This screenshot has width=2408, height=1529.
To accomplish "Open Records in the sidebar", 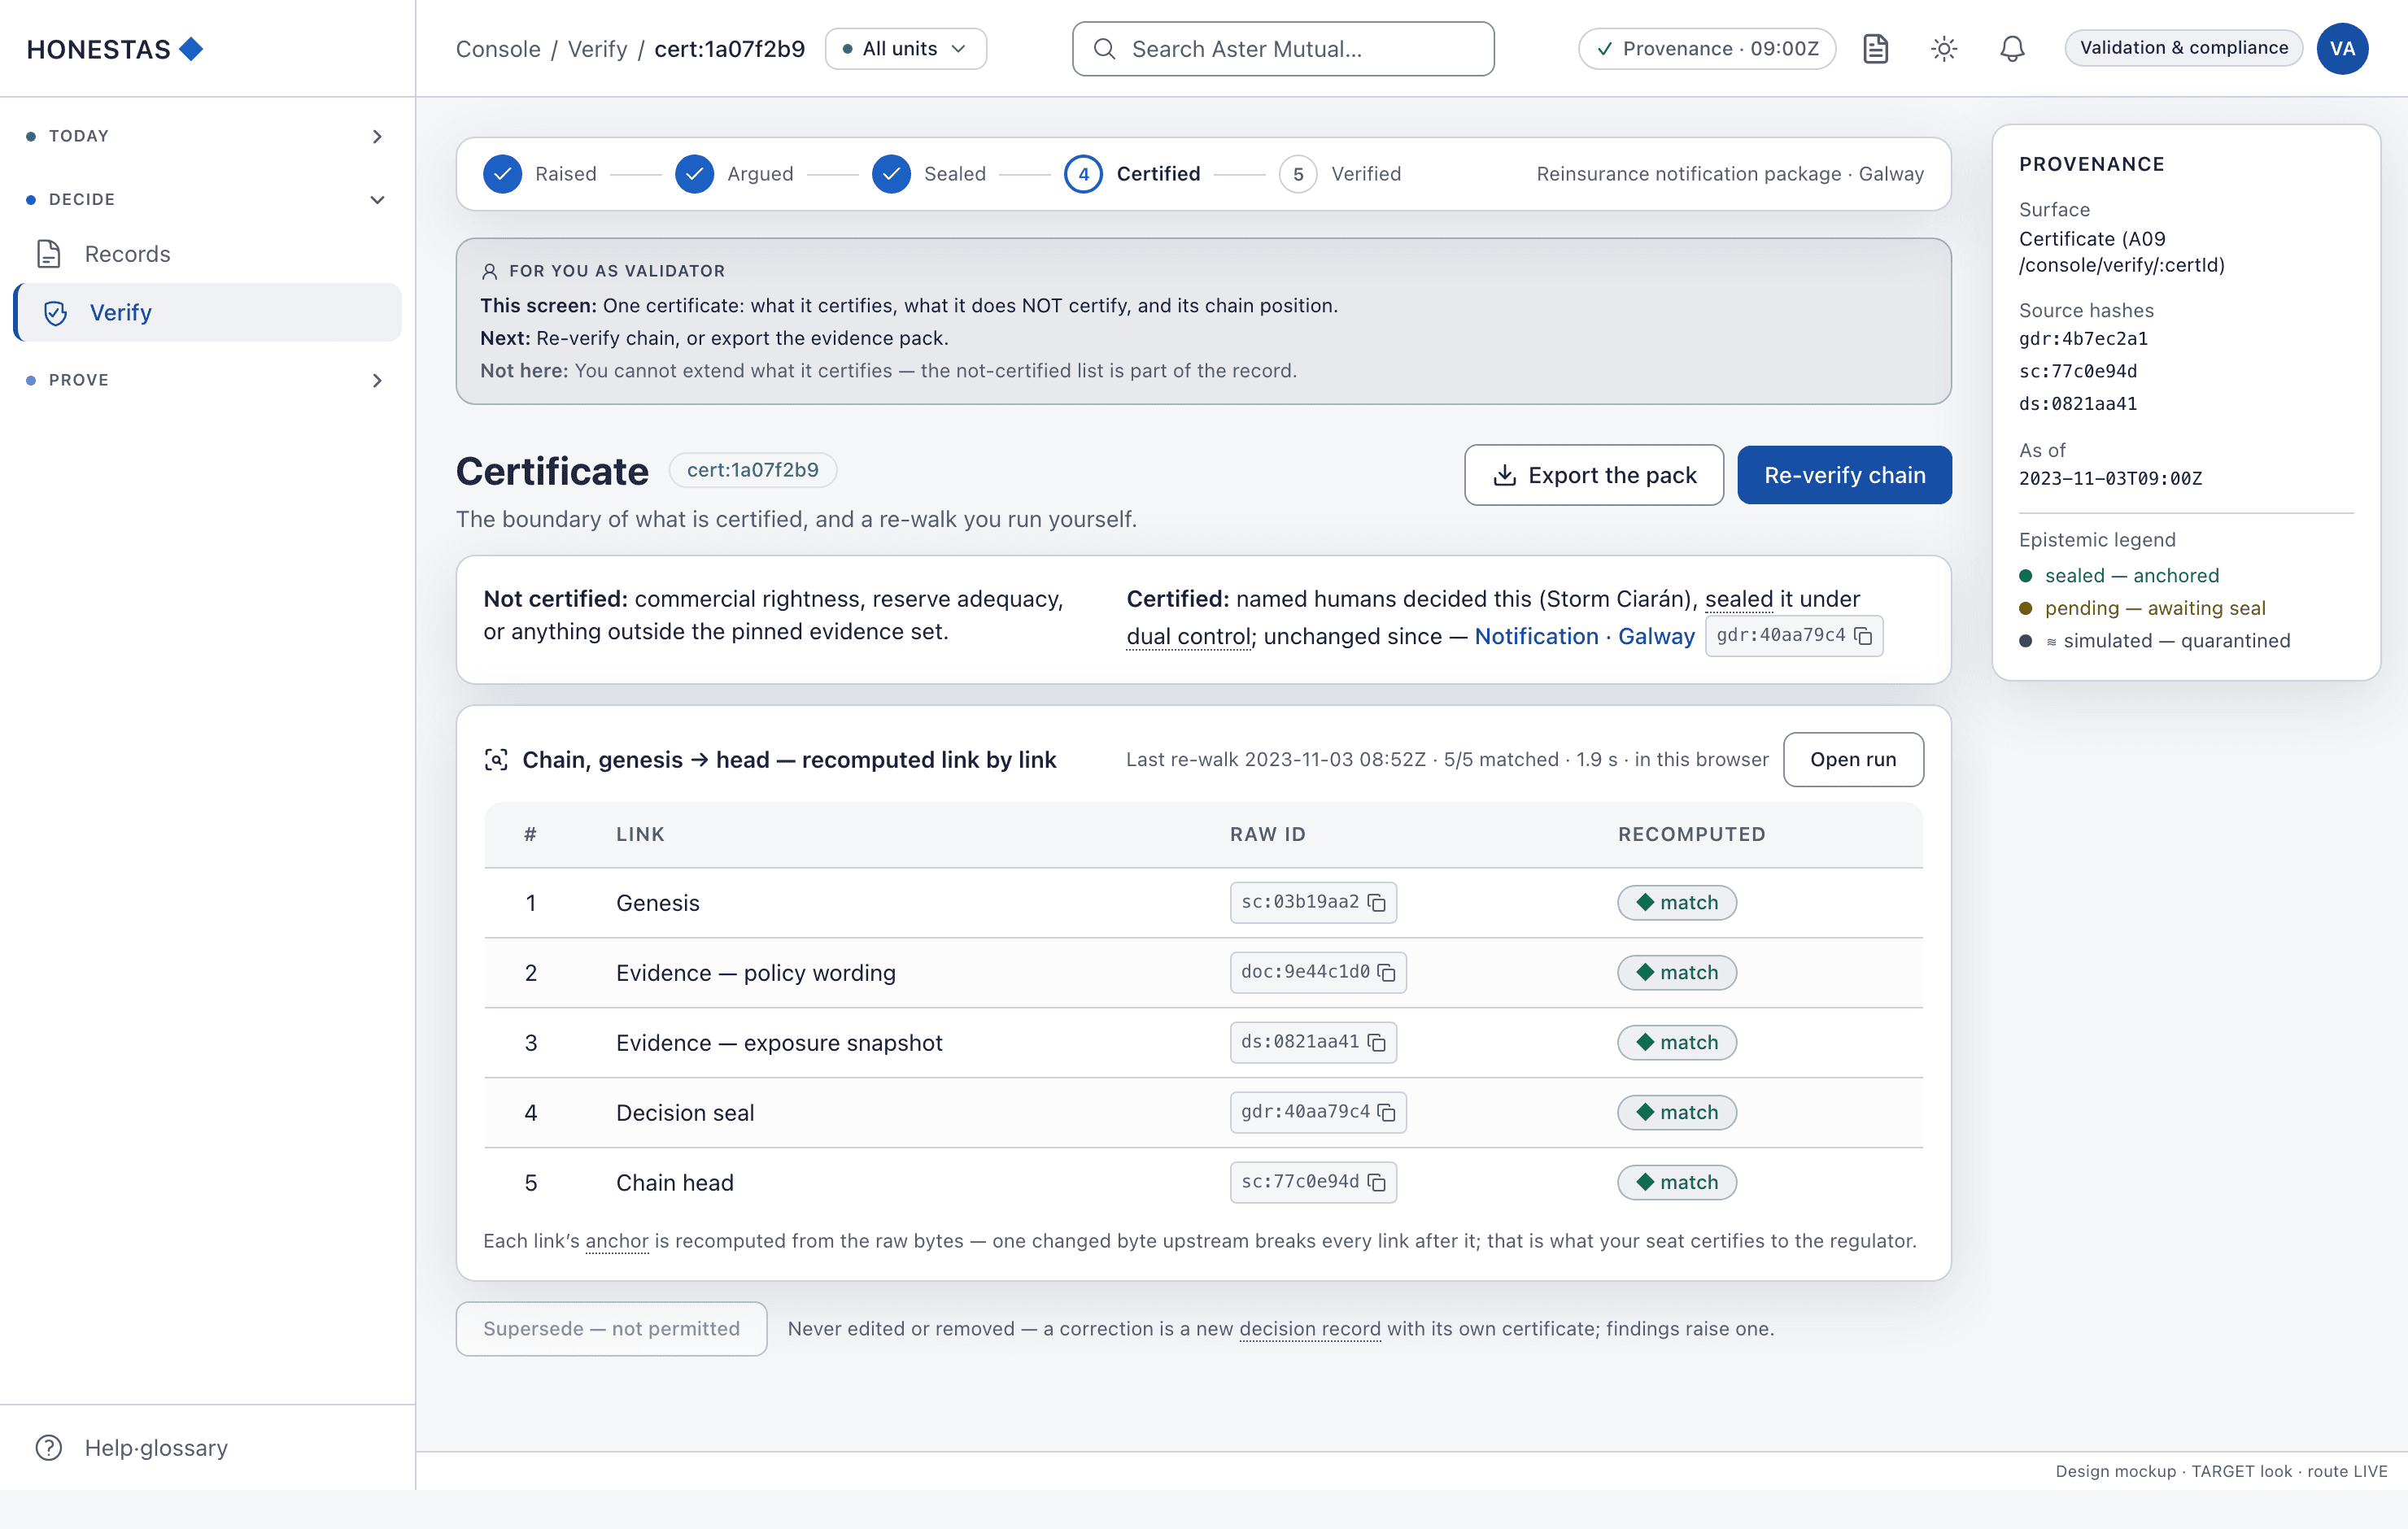I will point(207,254).
